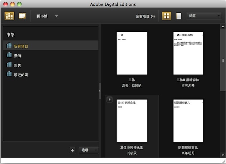Viewport: 226px width, 164px height.
Task: Open the 选项 options dropdown
Action: tap(89, 150)
